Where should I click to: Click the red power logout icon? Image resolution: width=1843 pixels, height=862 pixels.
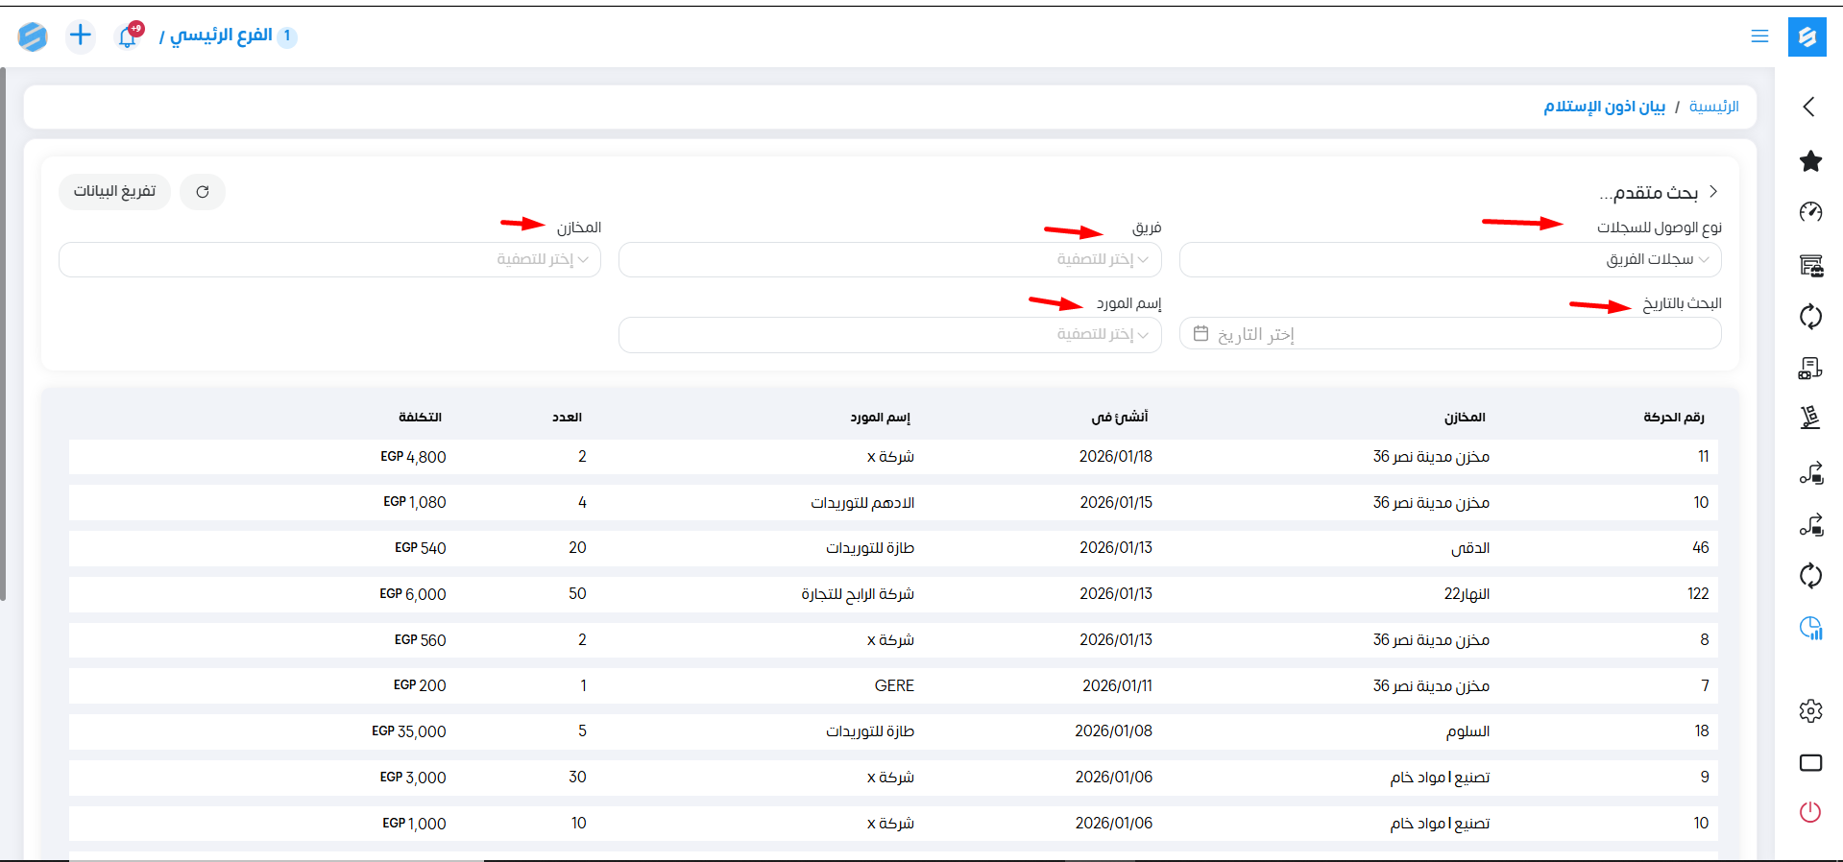[x=1810, y=812]
